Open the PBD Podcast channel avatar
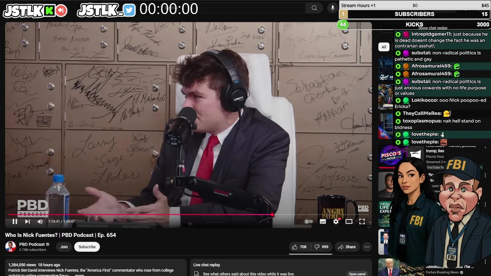The image size is (491, 276). 11,246
